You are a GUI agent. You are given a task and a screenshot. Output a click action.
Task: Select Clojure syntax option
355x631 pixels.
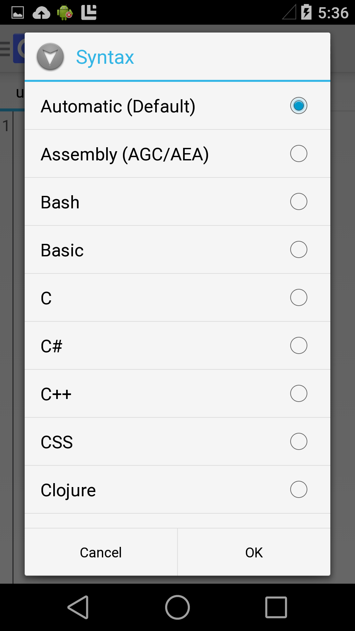point(298,489)
